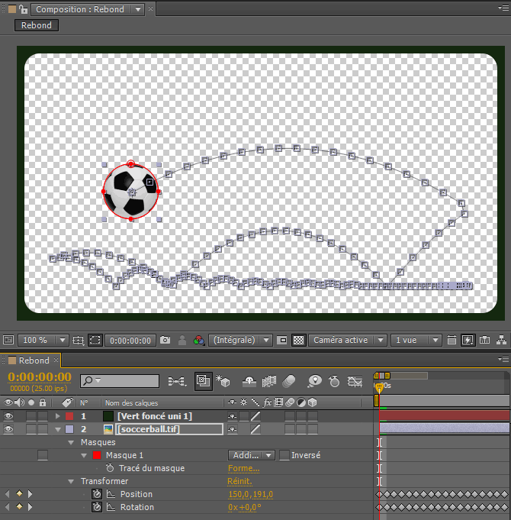Enable frame blending for all layers icon
511x520 pixels.
click(269, 381)
